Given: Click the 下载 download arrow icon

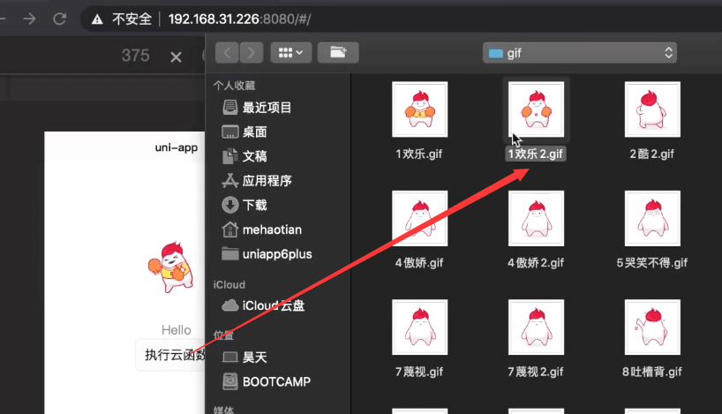Looking at the screenshot, I should (x=229, y=205).
